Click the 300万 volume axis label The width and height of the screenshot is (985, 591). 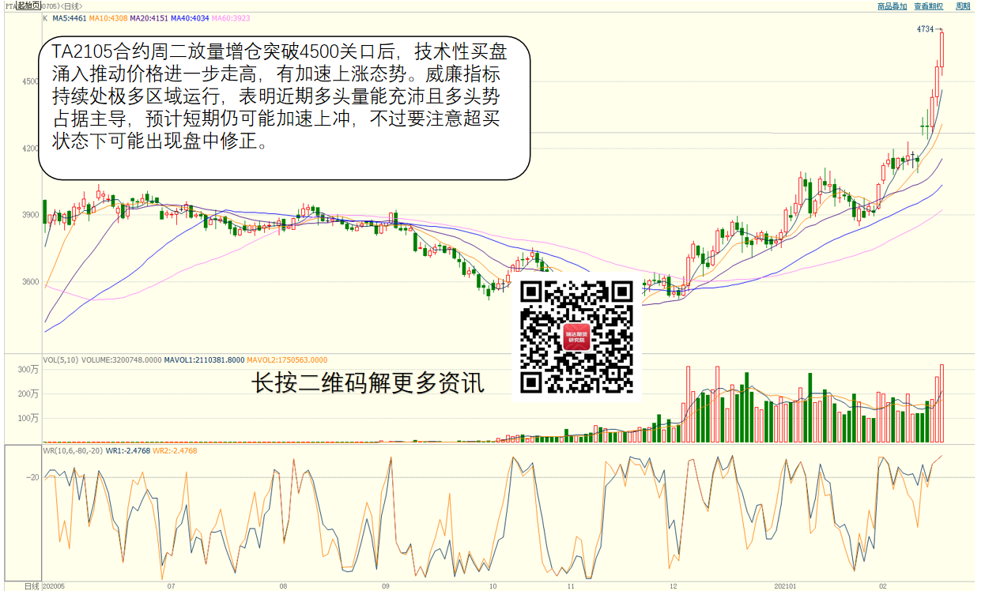[29, 370]
